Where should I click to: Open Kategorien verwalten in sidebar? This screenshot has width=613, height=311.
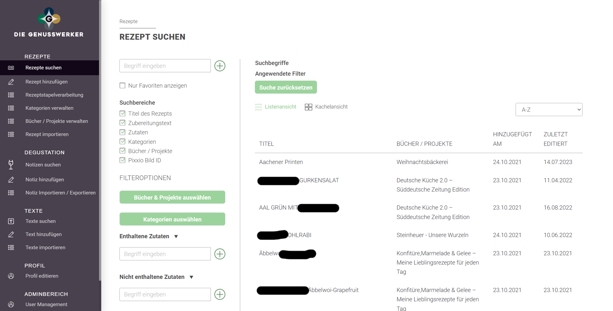tap(49, 108)
